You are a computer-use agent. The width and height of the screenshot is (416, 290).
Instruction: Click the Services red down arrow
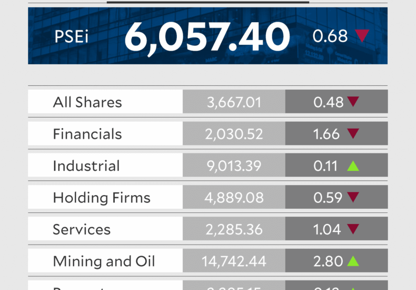coord(353,229)
